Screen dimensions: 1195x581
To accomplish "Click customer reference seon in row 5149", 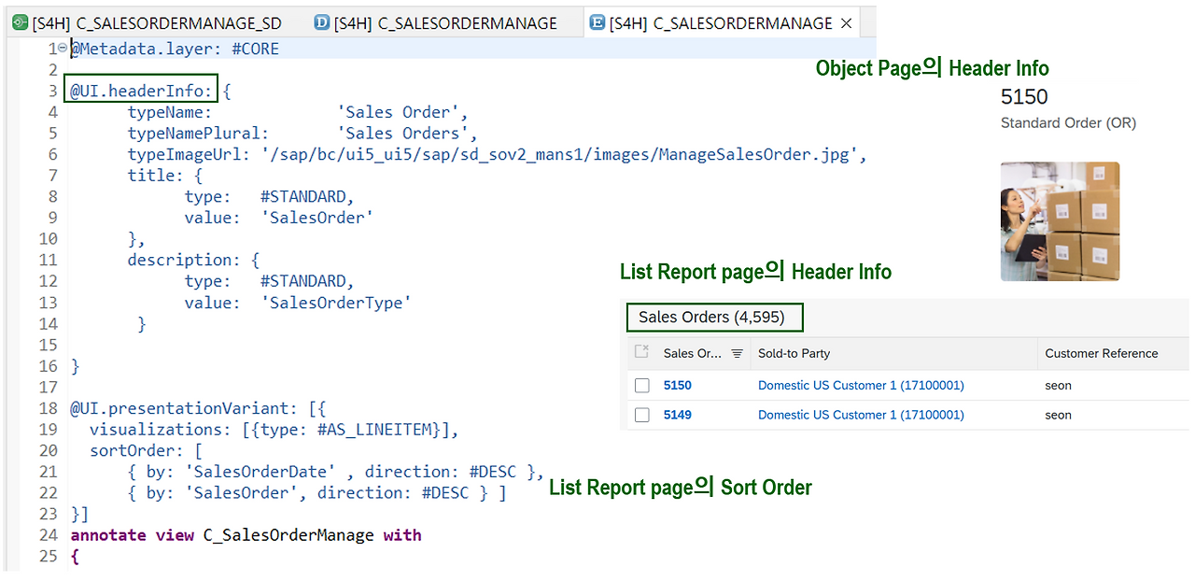I will 1059,415.
